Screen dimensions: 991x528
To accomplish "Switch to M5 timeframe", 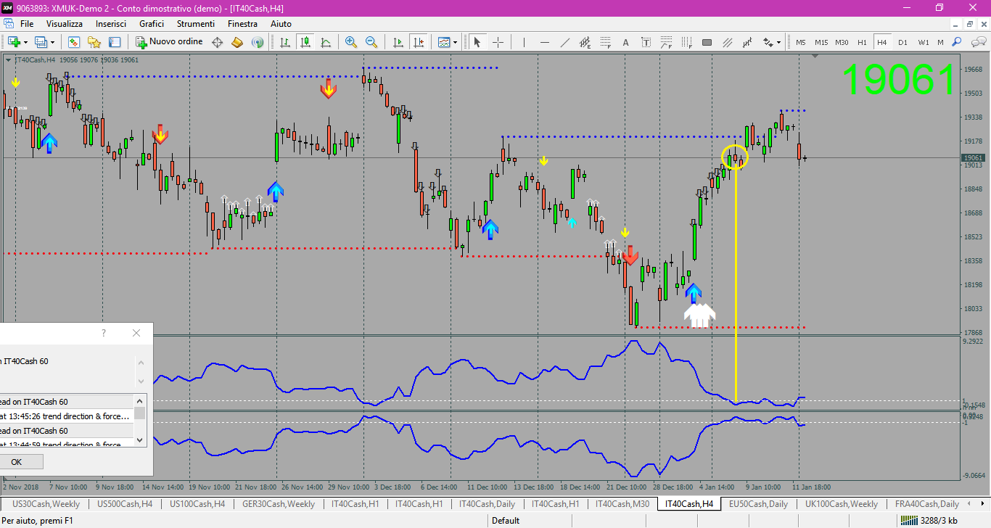I will pyautogui.click(x=801, y=42).
